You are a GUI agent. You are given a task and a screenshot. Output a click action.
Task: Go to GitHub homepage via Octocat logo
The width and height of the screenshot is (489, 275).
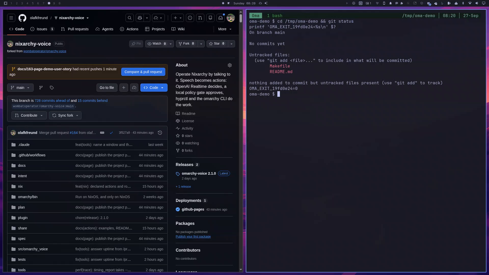[x=22, y=18]
